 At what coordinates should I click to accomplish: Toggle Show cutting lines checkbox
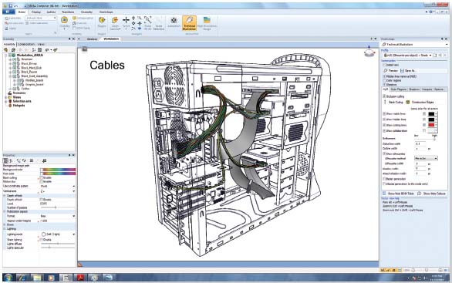point(384,125)
